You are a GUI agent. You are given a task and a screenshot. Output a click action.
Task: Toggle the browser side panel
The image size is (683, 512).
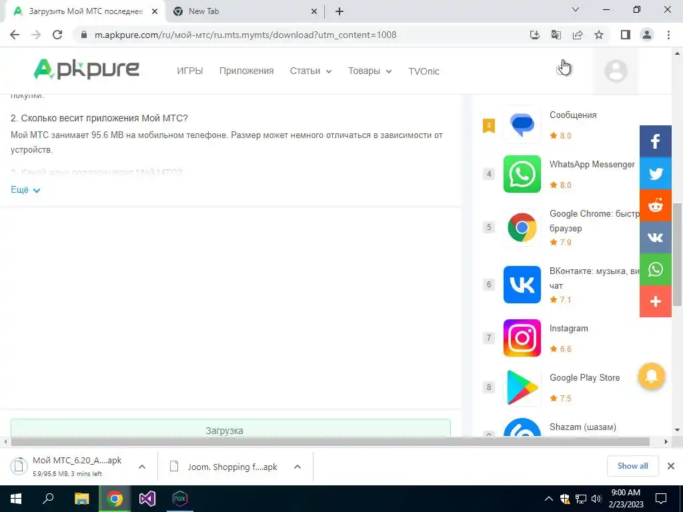tap(626, 35)
